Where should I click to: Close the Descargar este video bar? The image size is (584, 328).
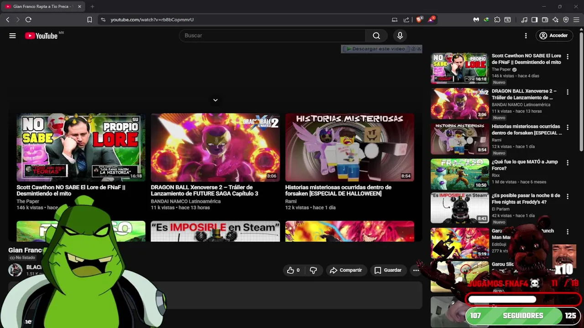419,49
